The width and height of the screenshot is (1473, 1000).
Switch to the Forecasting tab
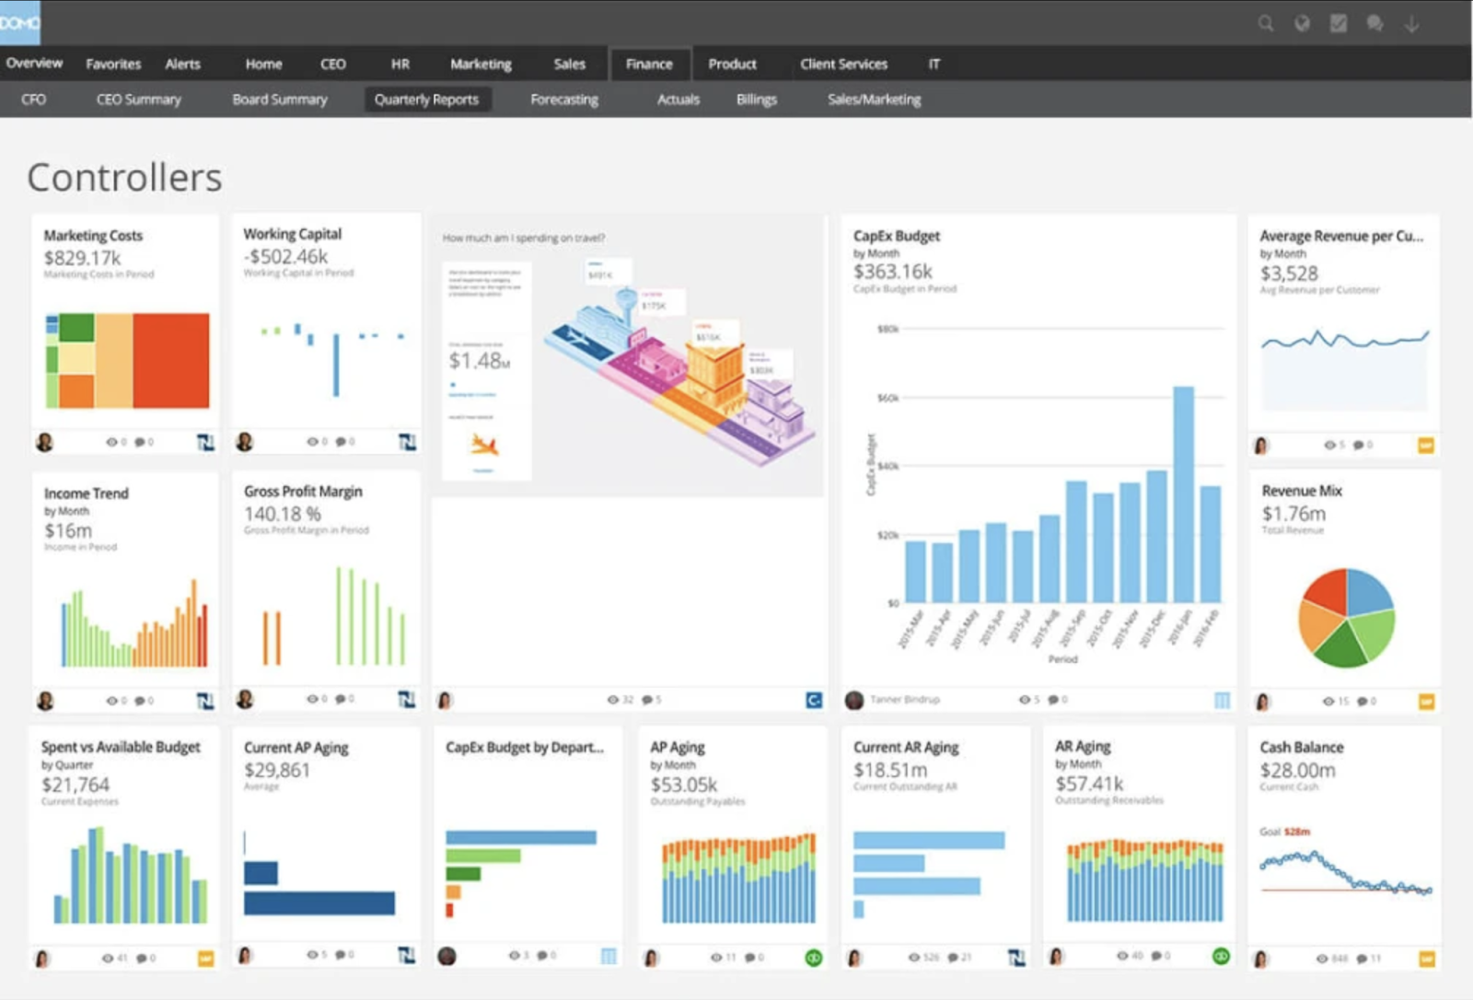[x=563, y=99]
